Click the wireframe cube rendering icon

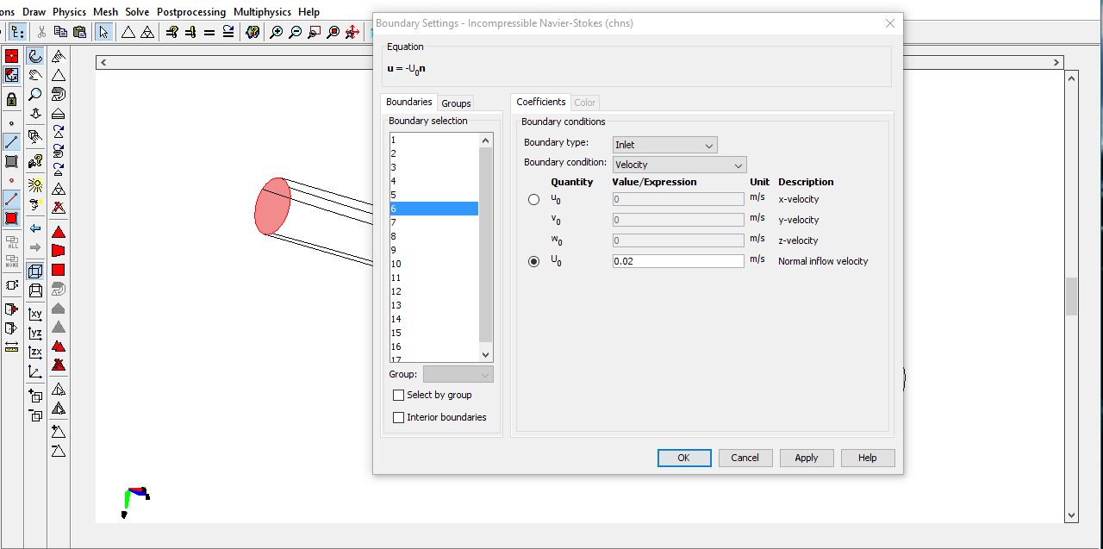35,271
